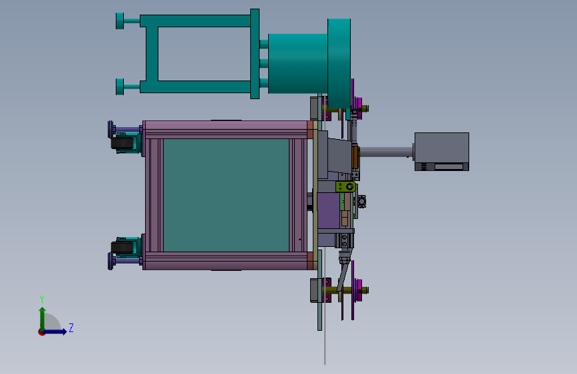Select the teal disc flange on the cylinder end
The width and height of the screenshot is (577, 374).
pos(339,64)
